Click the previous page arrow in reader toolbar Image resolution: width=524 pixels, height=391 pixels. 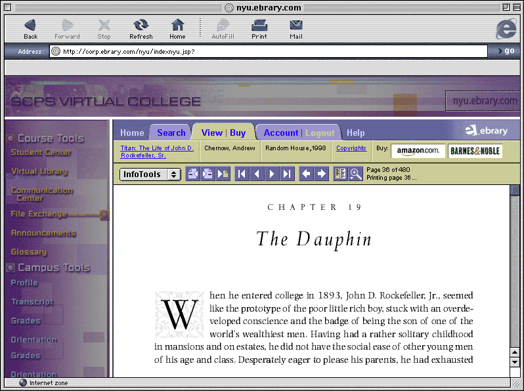click(257, 174)
